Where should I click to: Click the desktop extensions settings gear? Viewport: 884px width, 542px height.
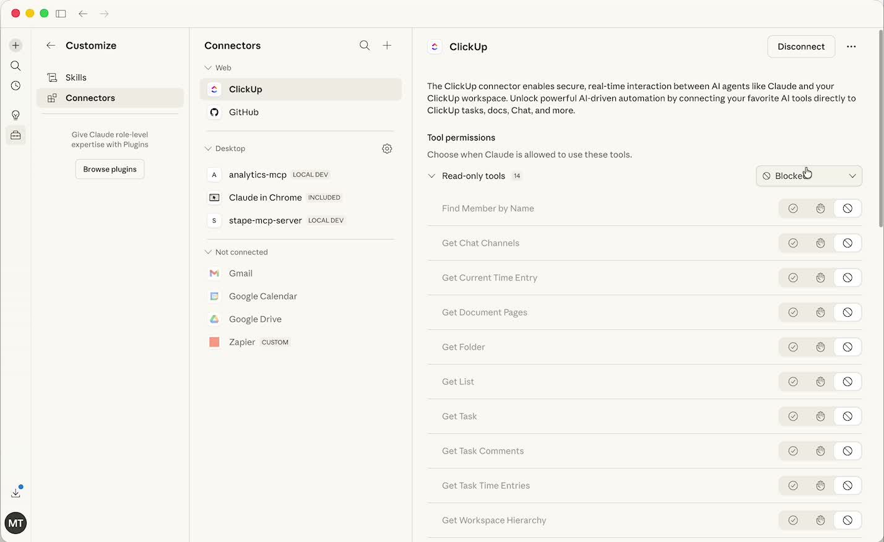[387, 148]
